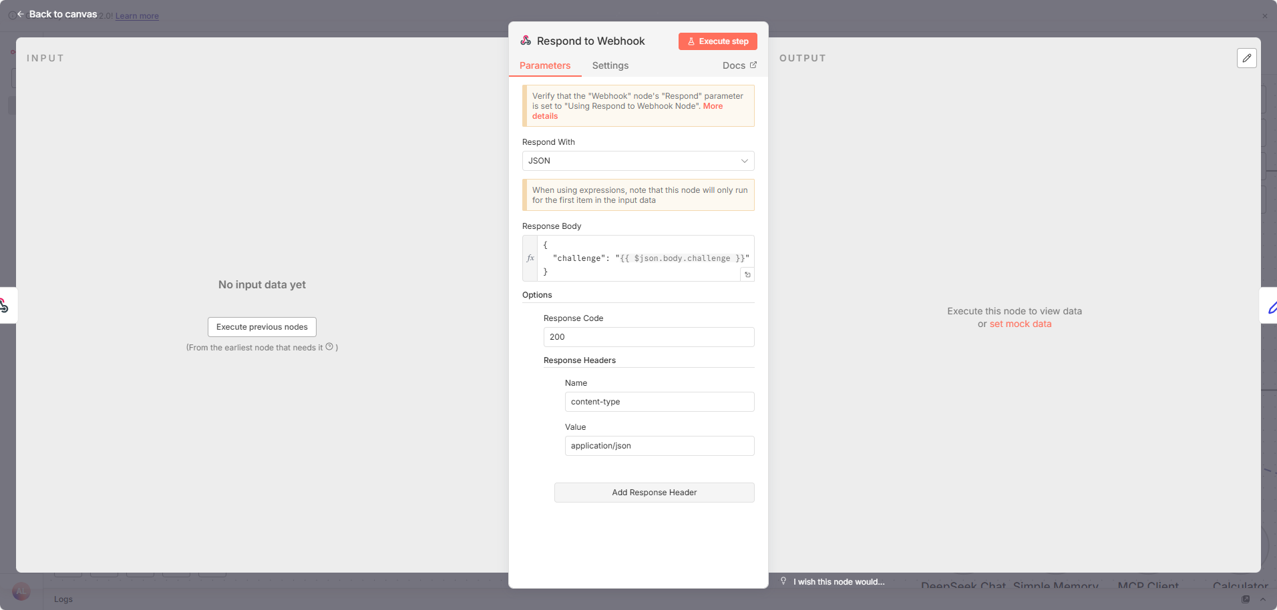Select the Parameters tab
The height and width of the screenshot is (610, 1277).
(x=545, y=65)
